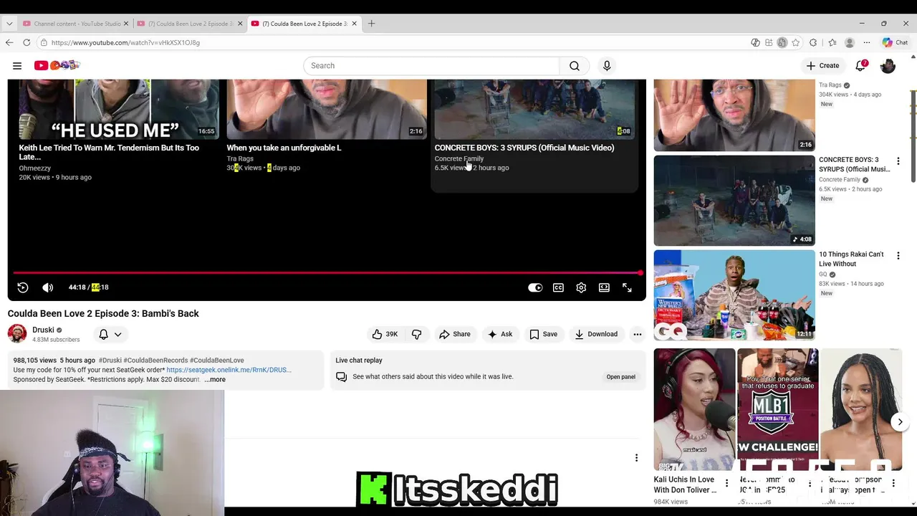917x516 pixels.
Task: Open the YouTube guide hamburger menu
Action: tap(17, 66)
